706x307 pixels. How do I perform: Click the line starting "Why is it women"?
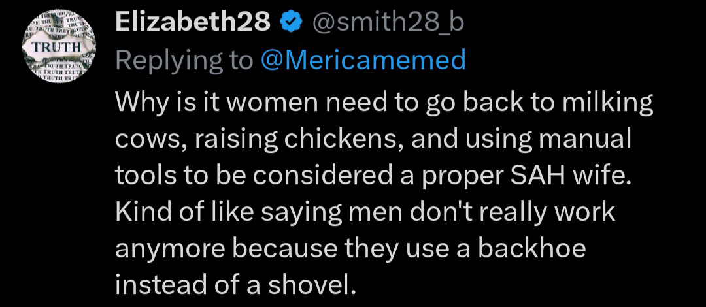[384, 103]
